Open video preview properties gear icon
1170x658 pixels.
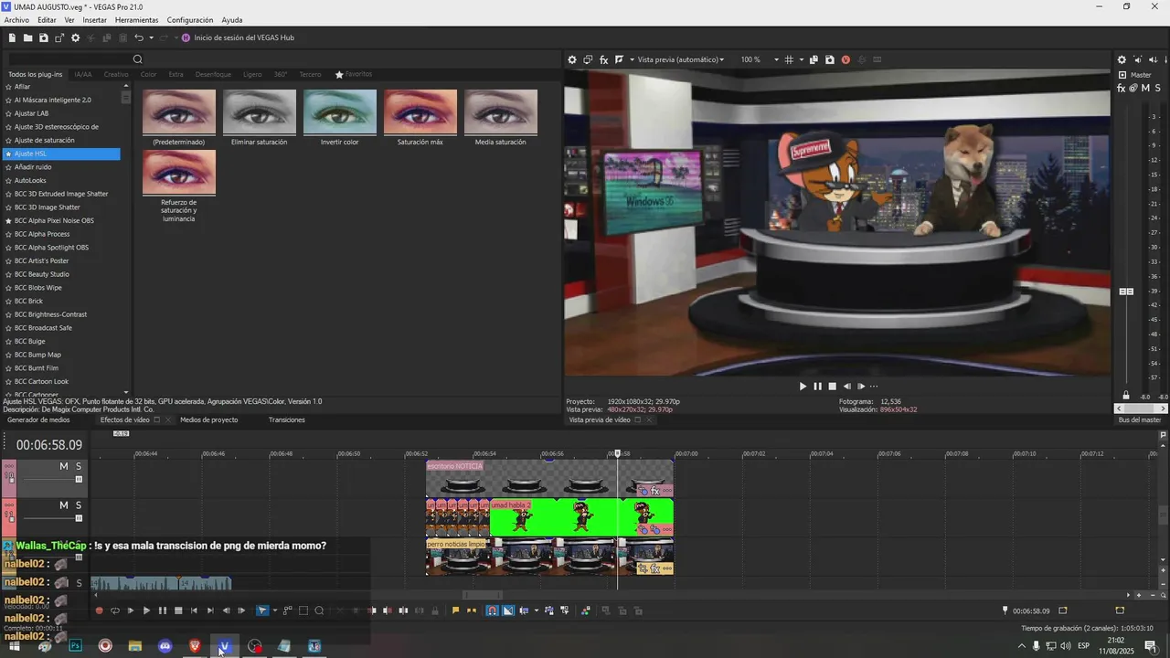(x=572, y=59)
